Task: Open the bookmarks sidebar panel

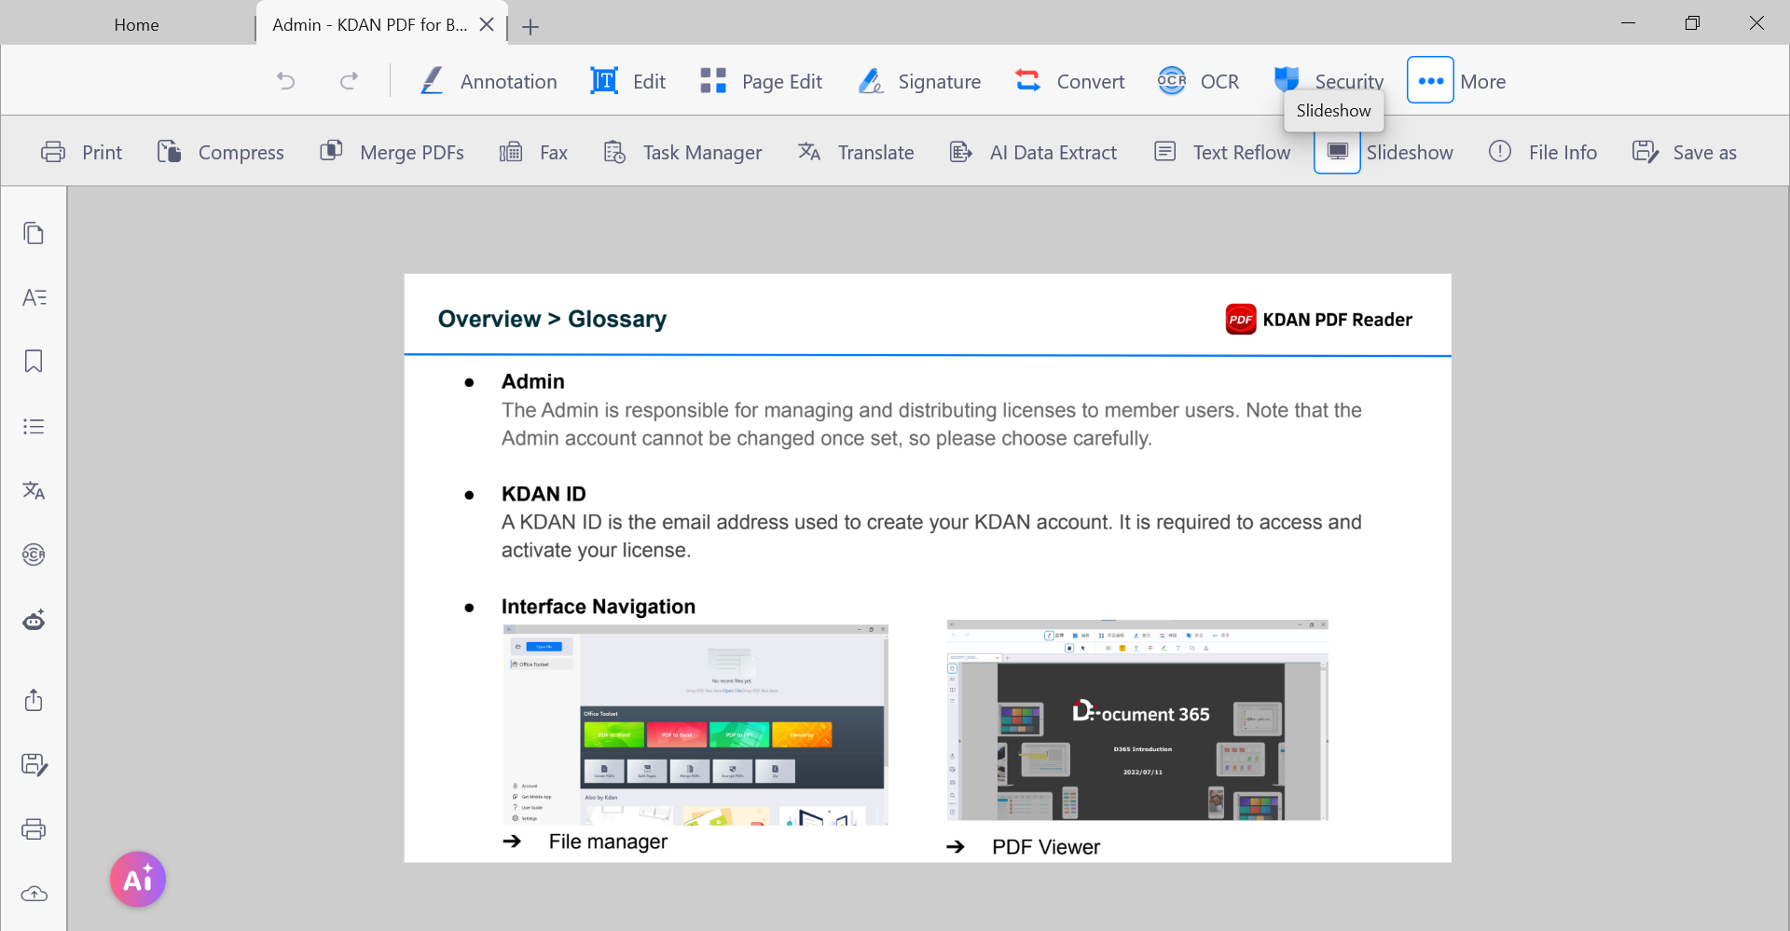Action: tap(34, 362)
